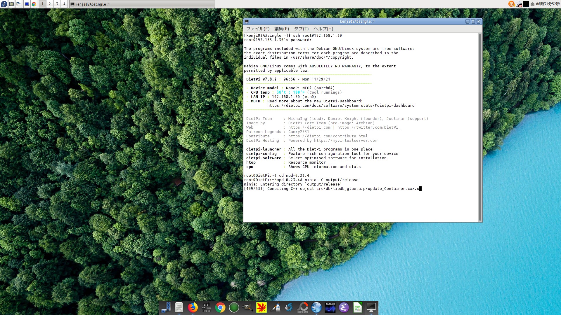Launch Emacs from the dock

(344, 307)
